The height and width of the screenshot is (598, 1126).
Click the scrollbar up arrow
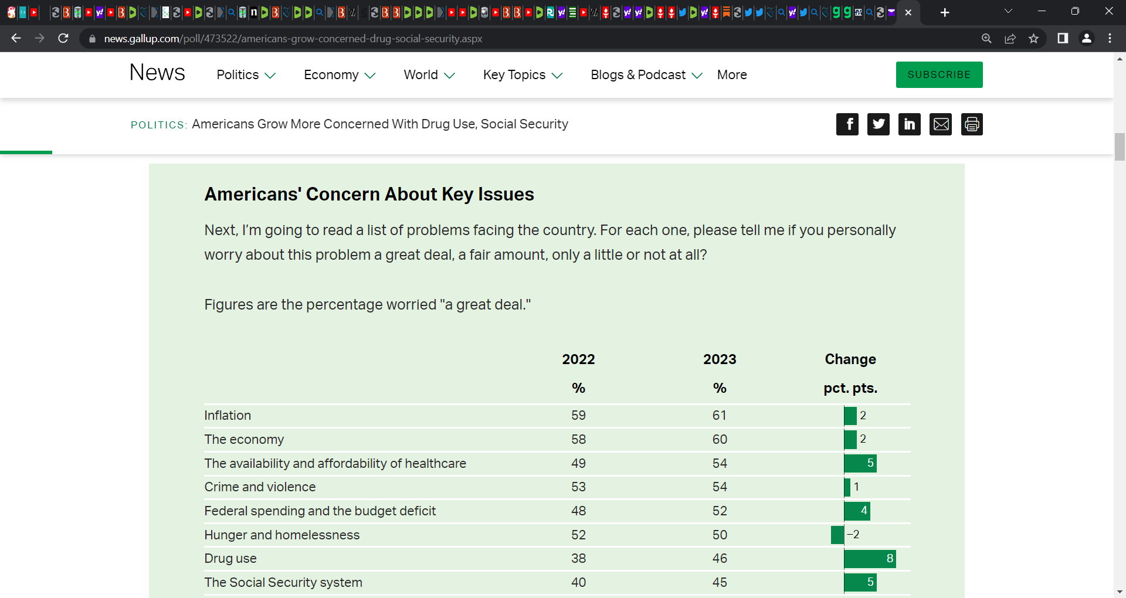click(x=1120, y=59)
